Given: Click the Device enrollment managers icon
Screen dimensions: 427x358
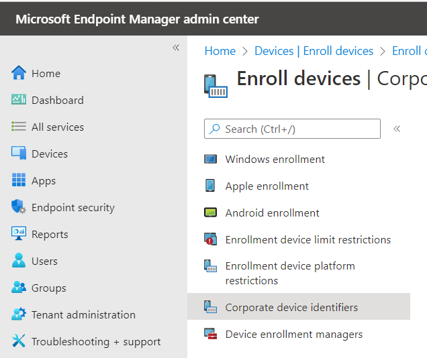Looking at the screenshot, I should tap(211, 334).
